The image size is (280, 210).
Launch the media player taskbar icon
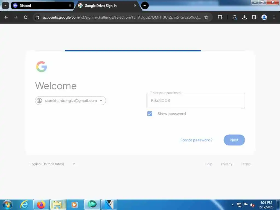pos(74,205)
